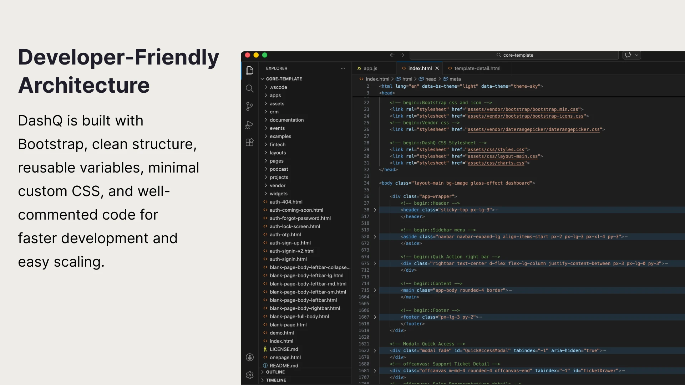Unfold the main element at line 715
Viewport: 685px width, 385px height.
click(x=375, y=291)
